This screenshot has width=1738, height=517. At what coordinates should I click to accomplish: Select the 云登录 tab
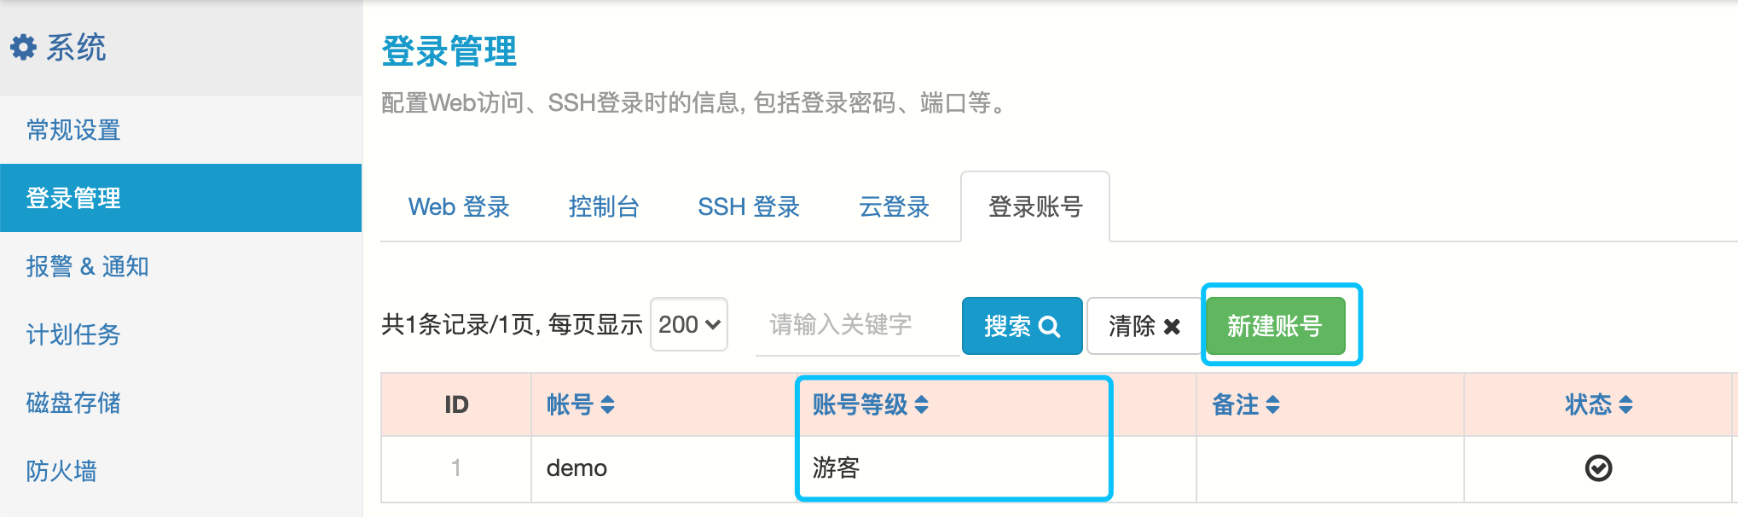(x=894, y=206)
